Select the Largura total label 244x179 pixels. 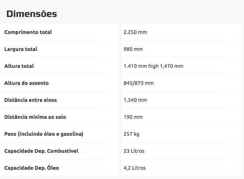pos(21,49)
